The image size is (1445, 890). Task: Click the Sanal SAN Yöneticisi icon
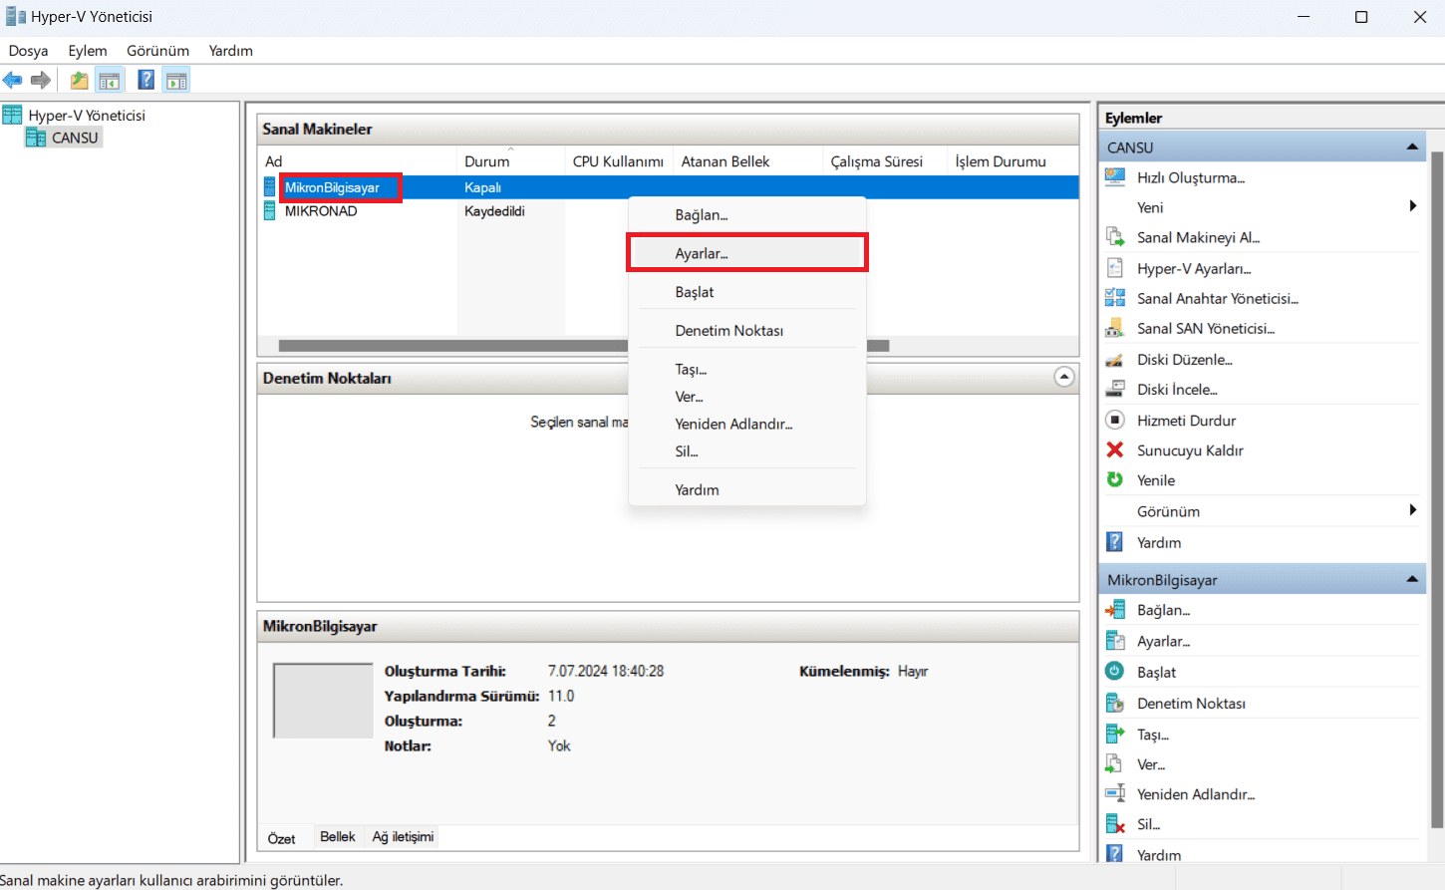pyautogui.click(x=1115, y=328)
